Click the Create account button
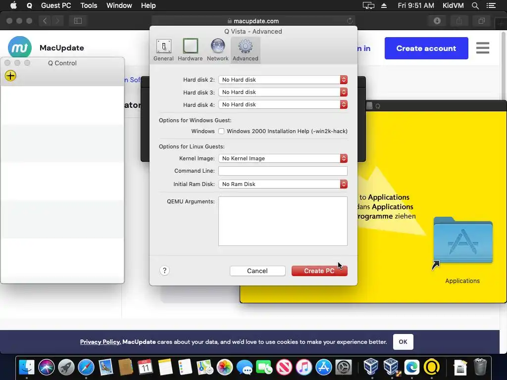The image size is (507, 380). tap(426, 48)
